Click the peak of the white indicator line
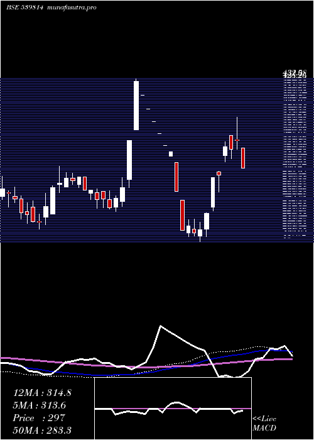Viewport: 314px width, 440px height. (x=160, y=326)
